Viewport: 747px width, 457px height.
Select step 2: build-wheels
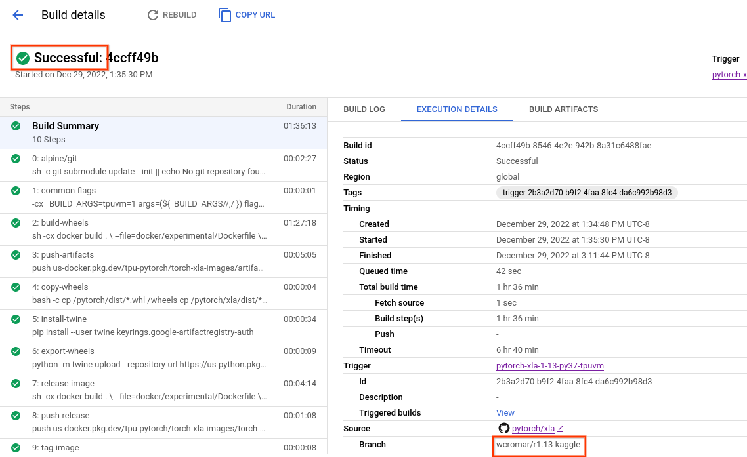coord(163,229)
